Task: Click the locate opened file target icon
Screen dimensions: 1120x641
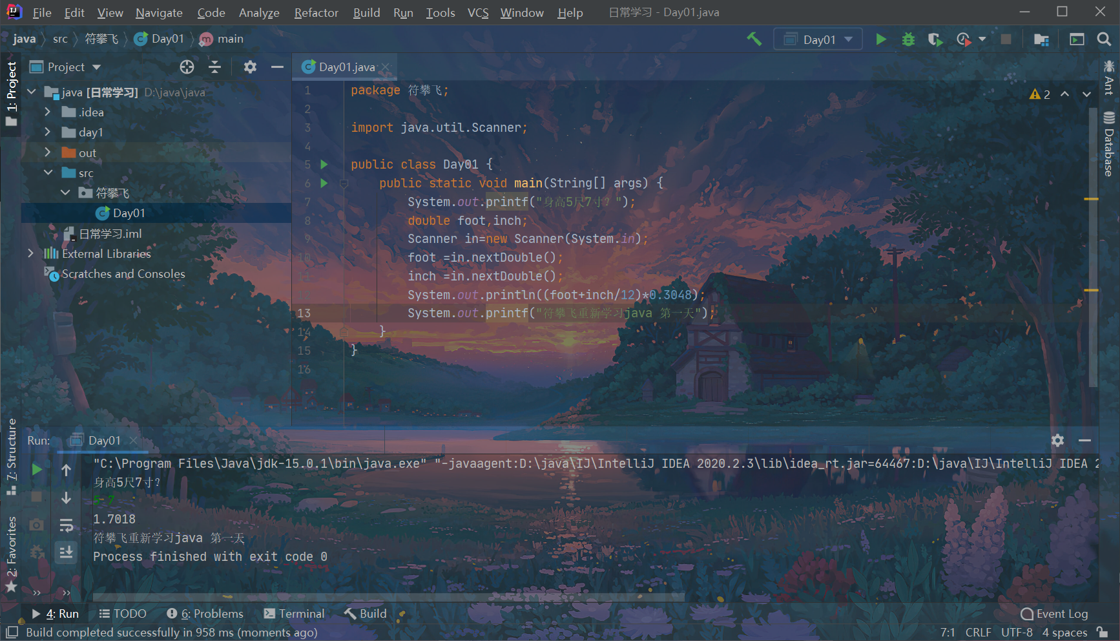Action: [187, 67]
